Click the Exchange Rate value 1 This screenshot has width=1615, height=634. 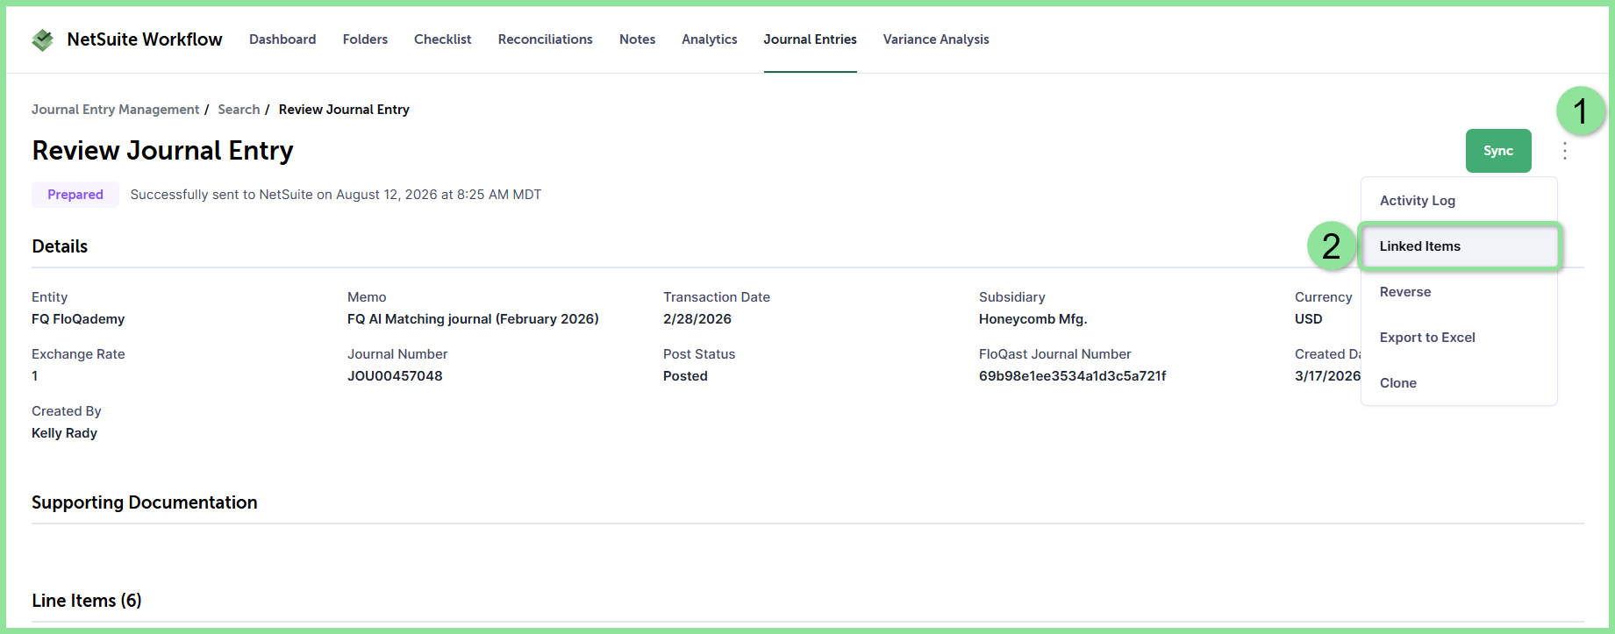click(x=35, y=376)
